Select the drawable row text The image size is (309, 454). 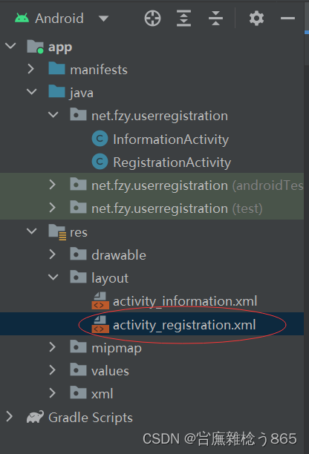[119, 255]
